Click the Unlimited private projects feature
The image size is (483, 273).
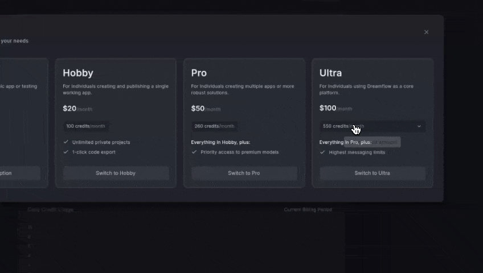coord(101,142)
